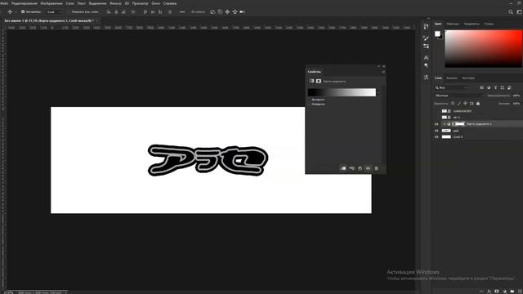Click the lock position icon
Viewport: 523px width, 294px height.
tap(465, 104)
